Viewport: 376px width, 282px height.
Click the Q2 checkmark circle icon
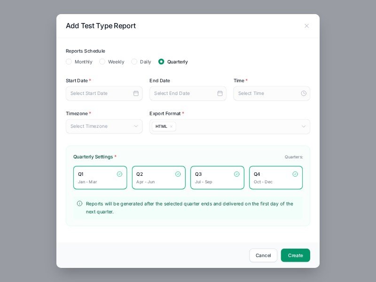pyautogui.click(x=178, y=174)
